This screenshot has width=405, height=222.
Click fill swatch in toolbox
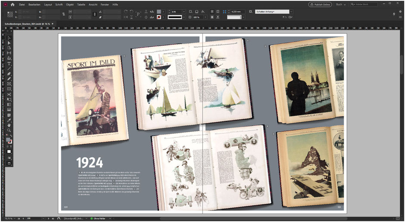tap(8, 139)
